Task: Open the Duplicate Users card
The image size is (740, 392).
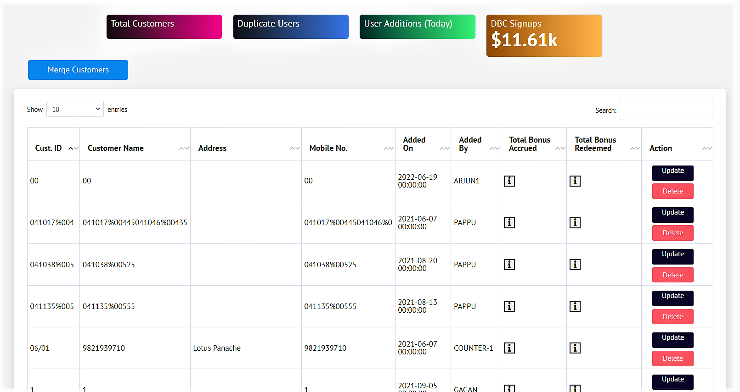Action: (x=291, y=27)
